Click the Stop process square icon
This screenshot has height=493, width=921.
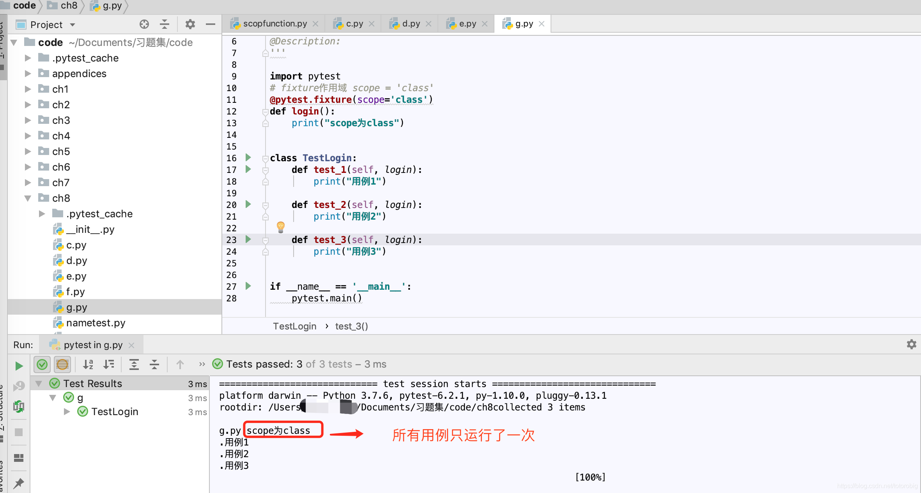click(x=19, y=432)
